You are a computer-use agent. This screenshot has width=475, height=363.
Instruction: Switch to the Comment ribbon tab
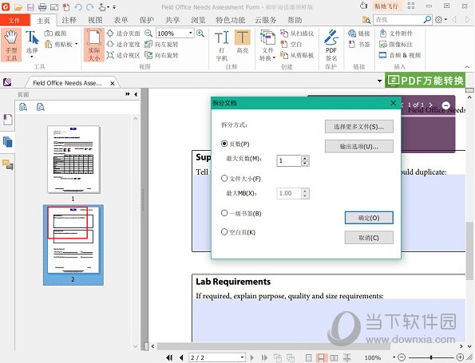[x=69, y=20]
